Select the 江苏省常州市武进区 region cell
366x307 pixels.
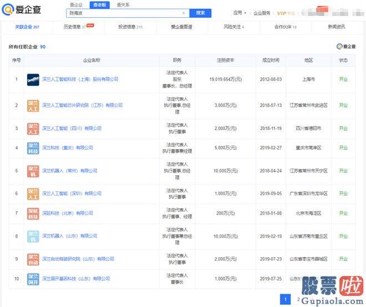308,106
